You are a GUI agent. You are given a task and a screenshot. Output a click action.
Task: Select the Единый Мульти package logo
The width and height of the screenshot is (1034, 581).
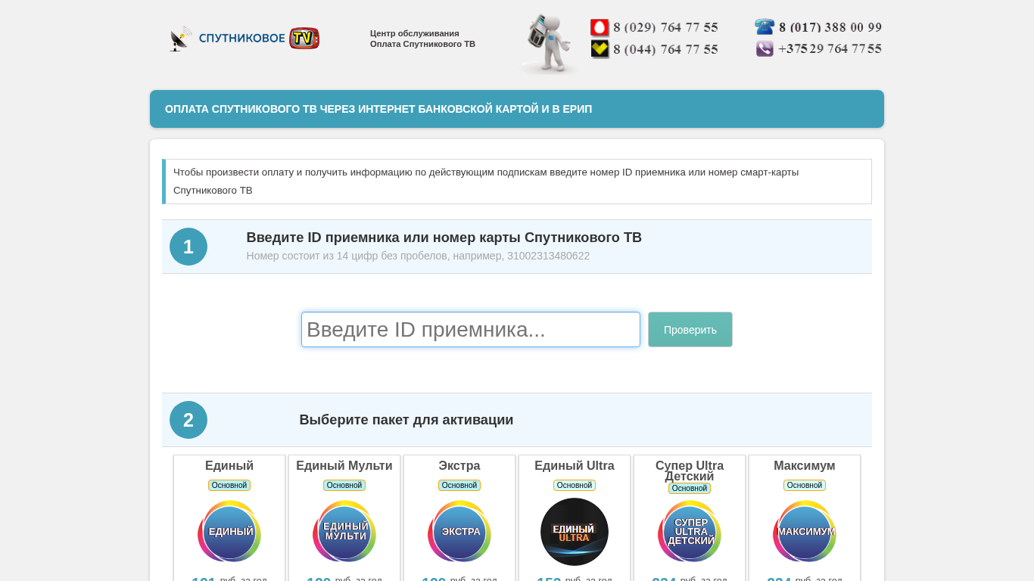(x=344, y=531)
